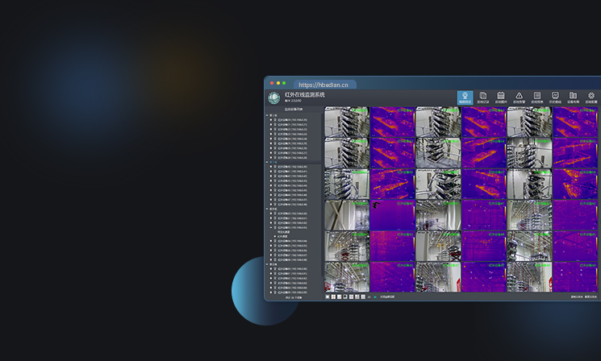Collapse the highlighted second device group
This screenshot has height=361, width=601.
tap(267, 162)
